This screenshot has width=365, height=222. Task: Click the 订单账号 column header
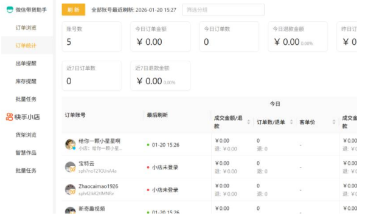pyautogui.click(x=75, y=115)
